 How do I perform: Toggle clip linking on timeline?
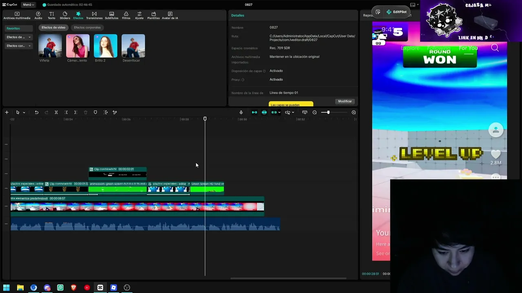[x=274, y=112]
